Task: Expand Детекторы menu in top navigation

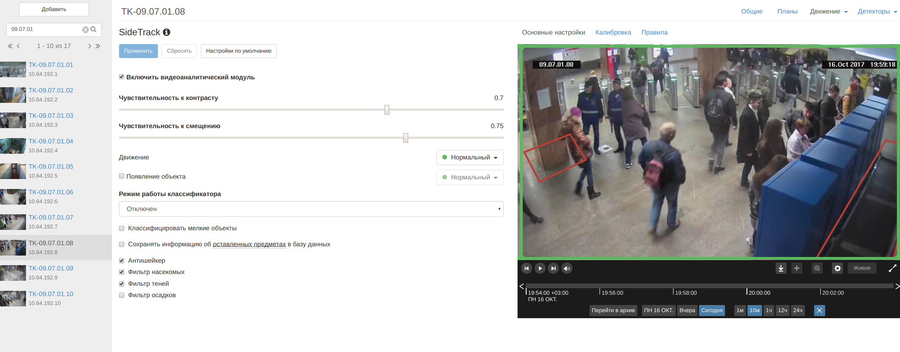Action: [877, 11]
